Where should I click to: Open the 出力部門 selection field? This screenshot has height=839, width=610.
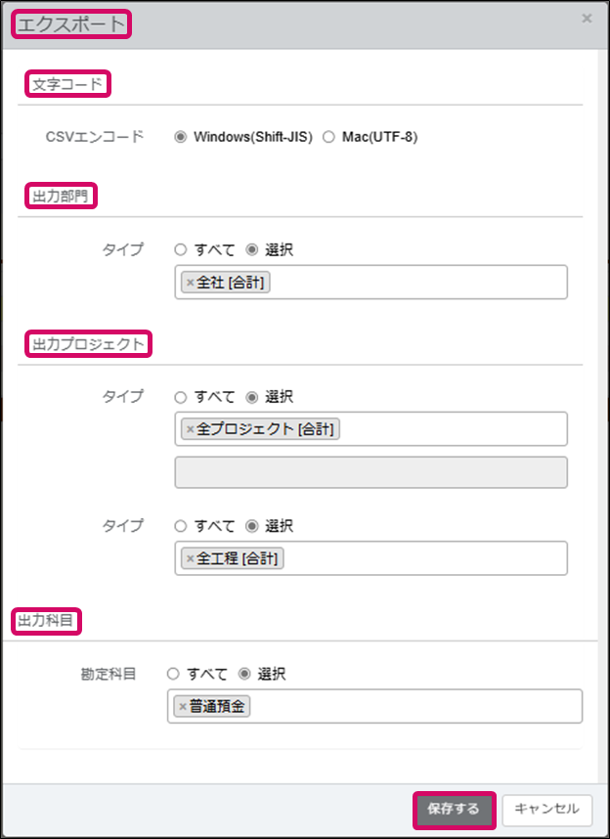point(420,283)
